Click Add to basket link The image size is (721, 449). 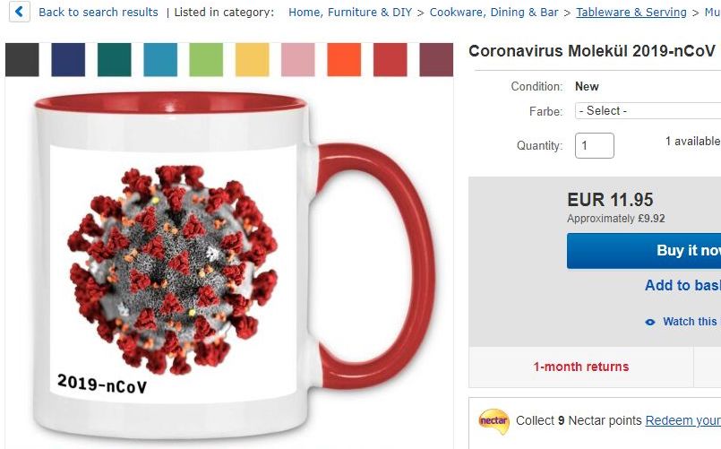coord(682,285)
